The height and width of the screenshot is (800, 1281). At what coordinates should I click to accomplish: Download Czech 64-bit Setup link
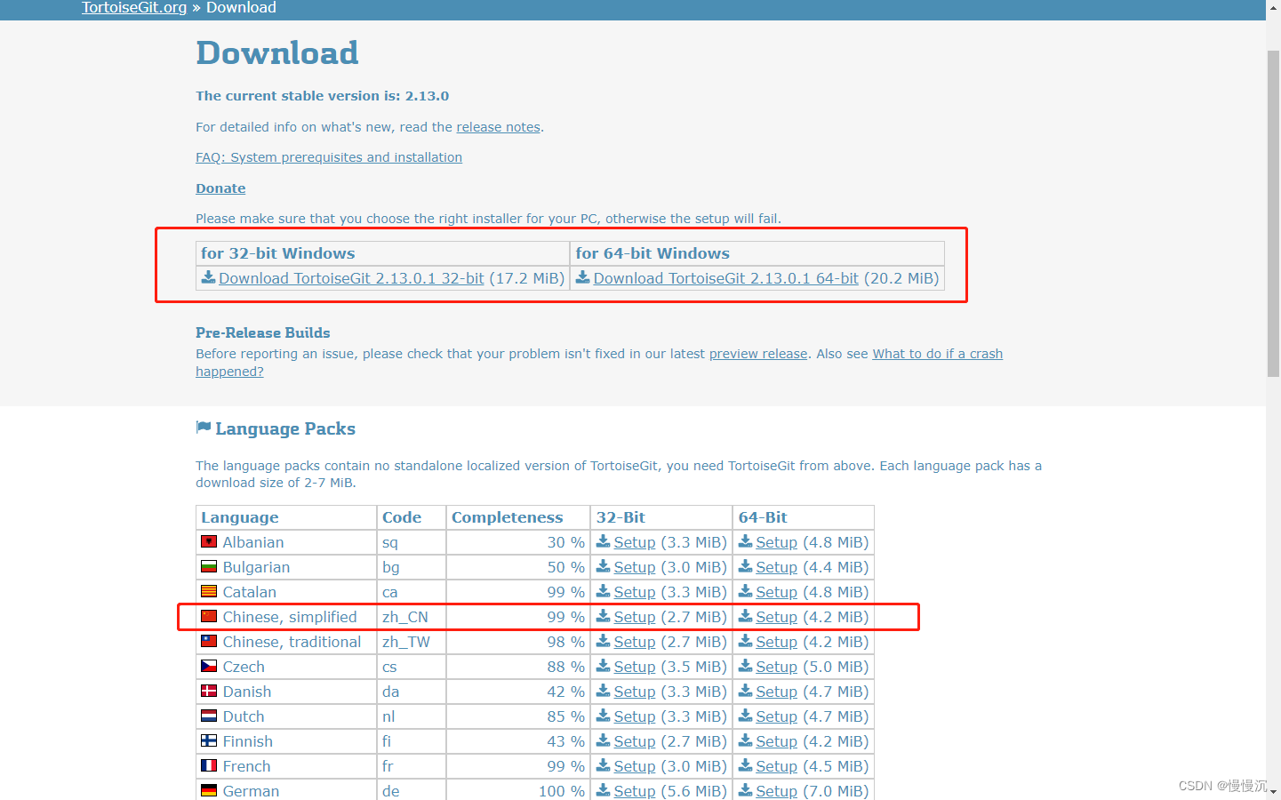[x=776, y=667]
